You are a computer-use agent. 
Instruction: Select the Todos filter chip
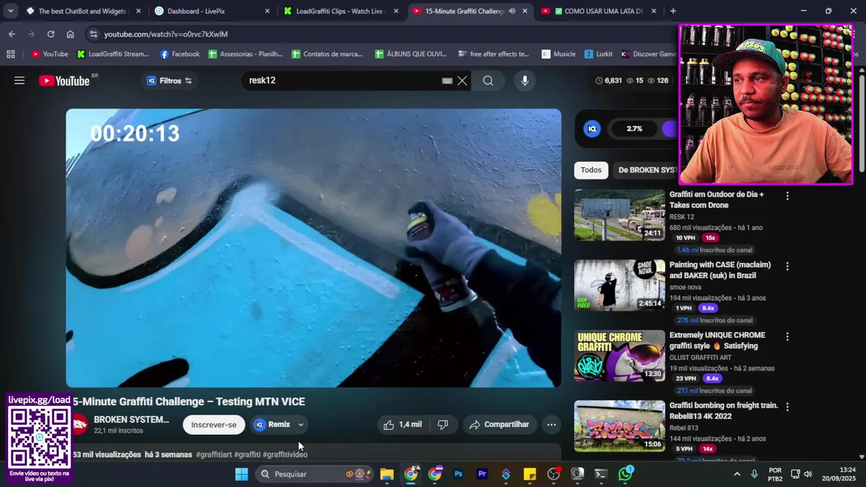pyautogui.click(x=591, y=170)
